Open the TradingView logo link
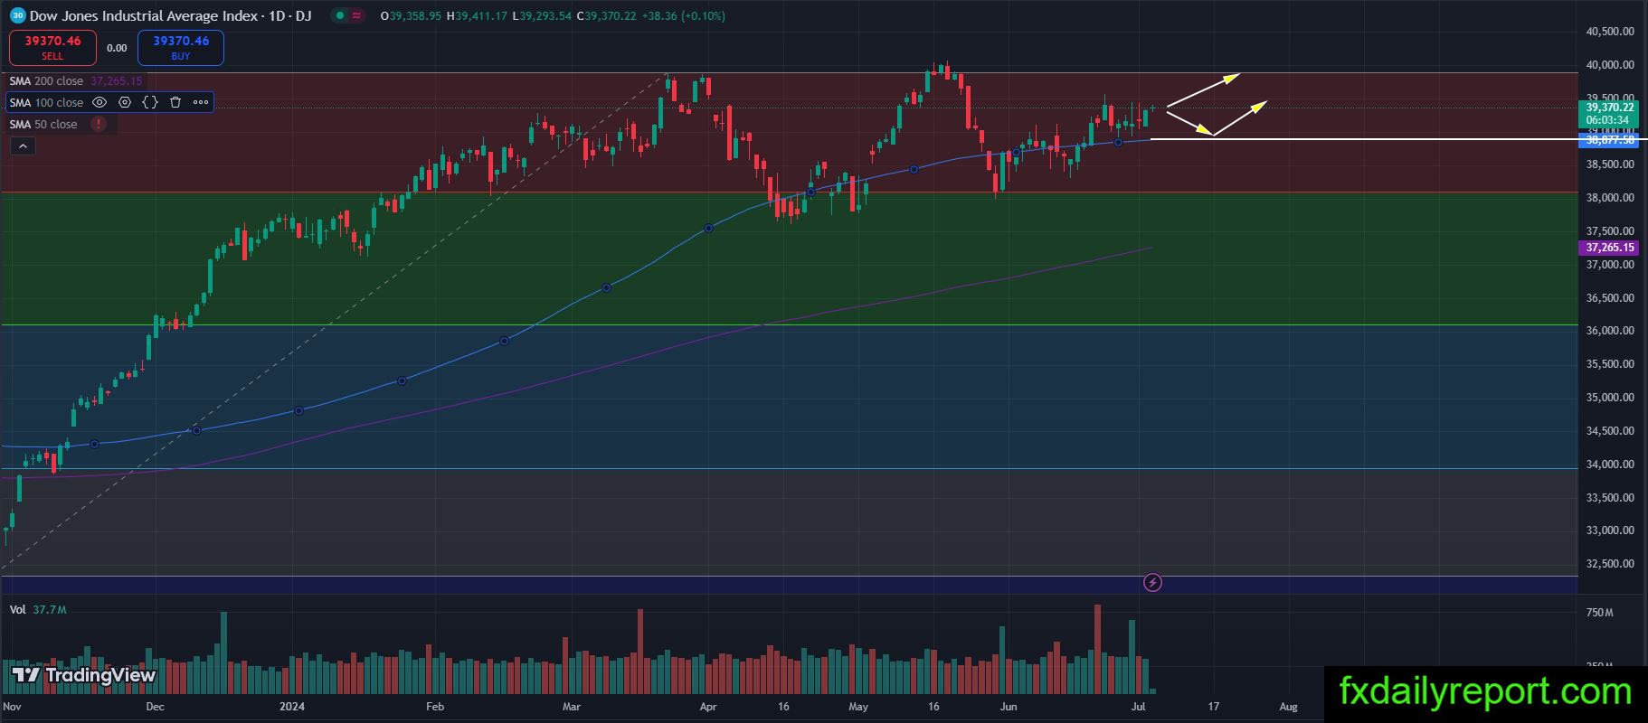Viewport: 1648px width, 723px height. [x=84, y=674]
